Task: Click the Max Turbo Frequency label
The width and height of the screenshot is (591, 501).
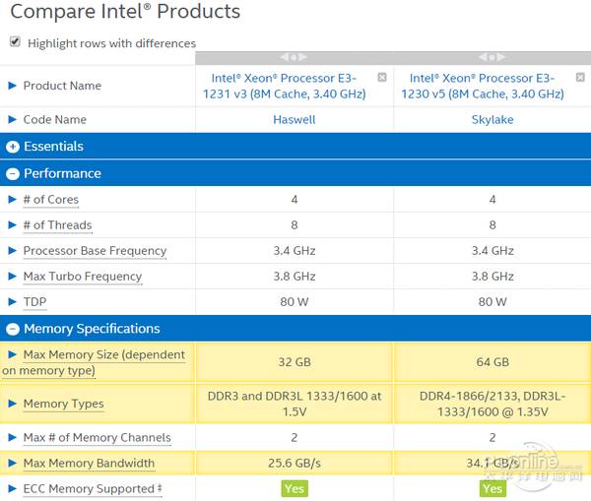Action: pos(83,277)
